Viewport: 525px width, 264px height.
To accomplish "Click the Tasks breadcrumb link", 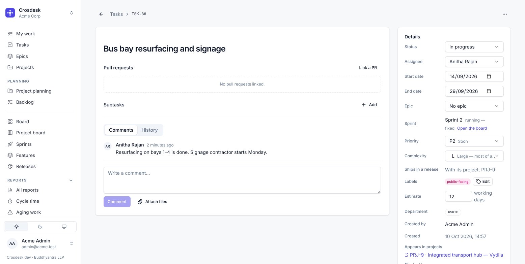I will coord(116,14).
